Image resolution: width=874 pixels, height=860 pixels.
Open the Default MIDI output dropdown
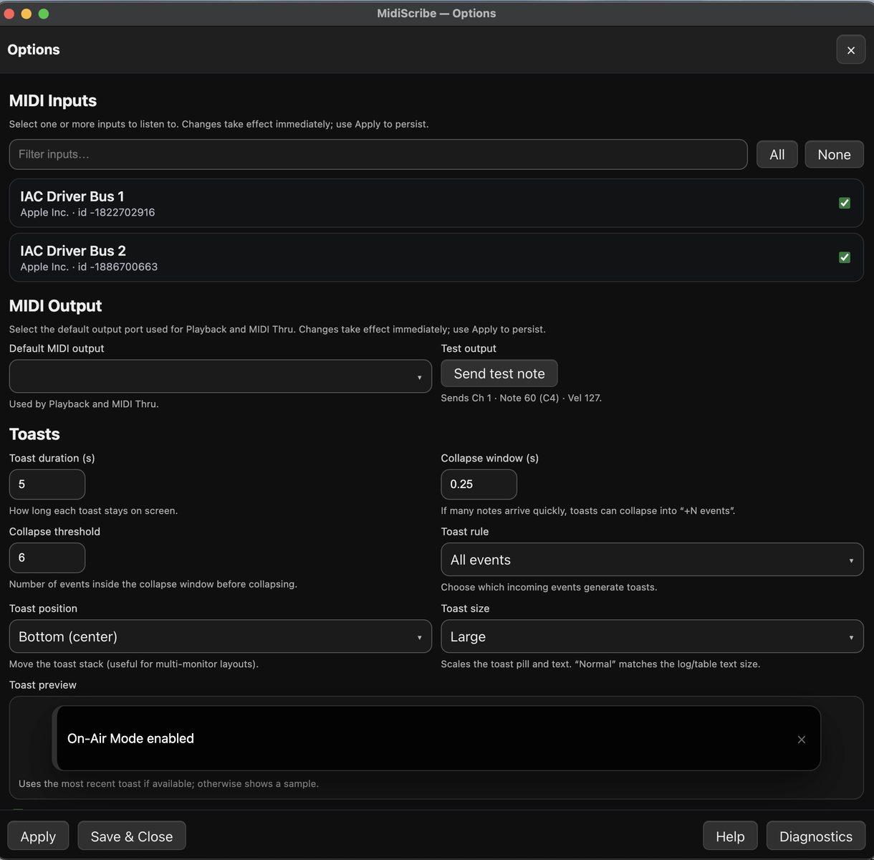coord(220,376)
